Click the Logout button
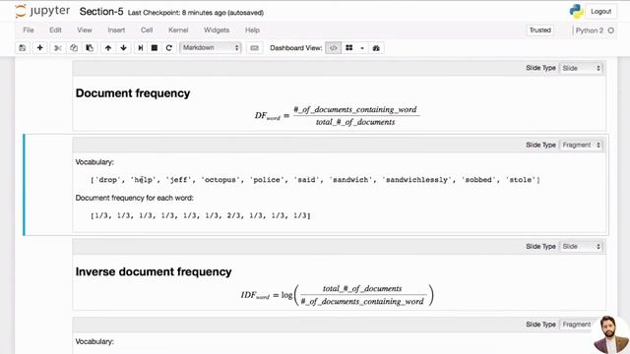Image resolution: width=630 pixels, height=354 pixels. (x=600, y=12)
